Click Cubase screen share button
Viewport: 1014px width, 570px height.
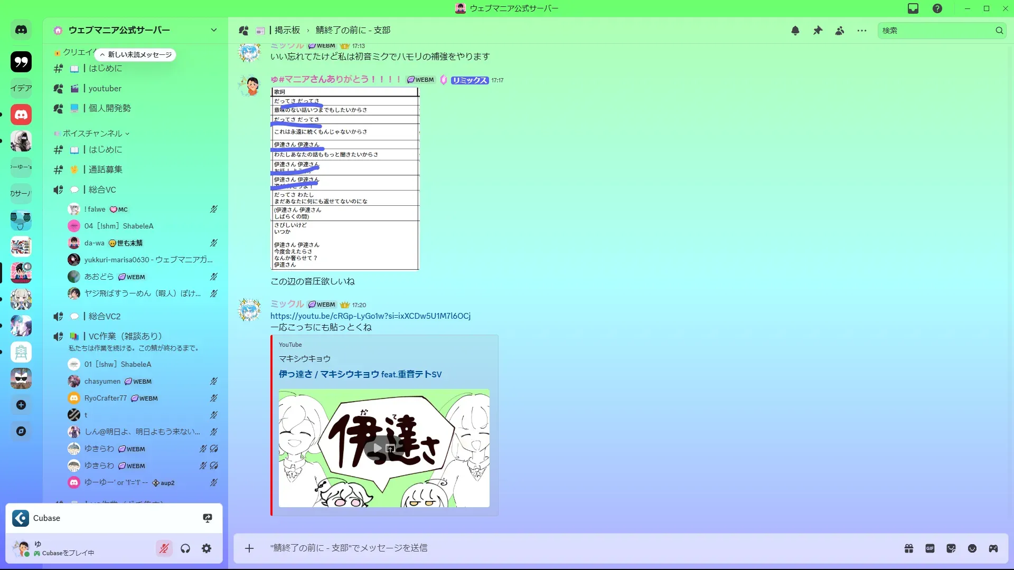tap(208, 518)
